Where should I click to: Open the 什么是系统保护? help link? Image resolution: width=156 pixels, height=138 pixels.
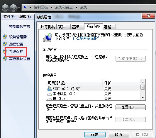86,38
